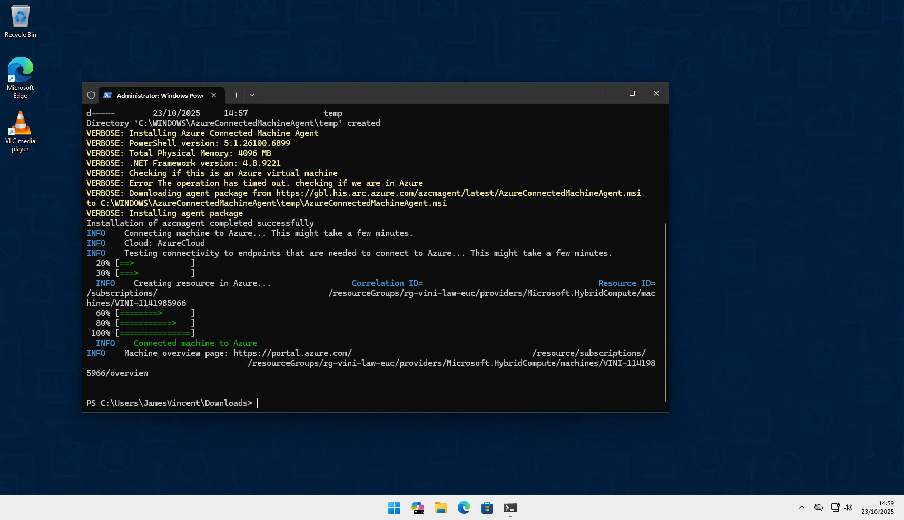Open Microsoft Store from the taskbar
Screen dimensions: 904x520
(x=487, y=507)
